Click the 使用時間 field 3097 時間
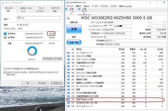Viewport: 168px width, 111px height. [159, 37]
